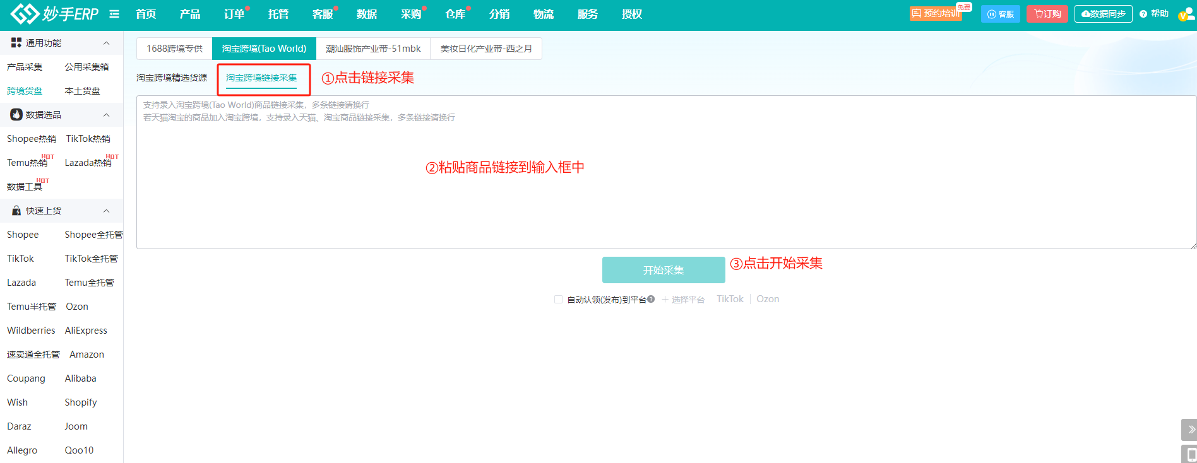Click the blue 客服 button in header

[1001, 14]
